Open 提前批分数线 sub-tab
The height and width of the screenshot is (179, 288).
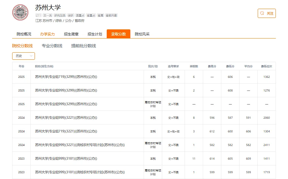[84, 46]
